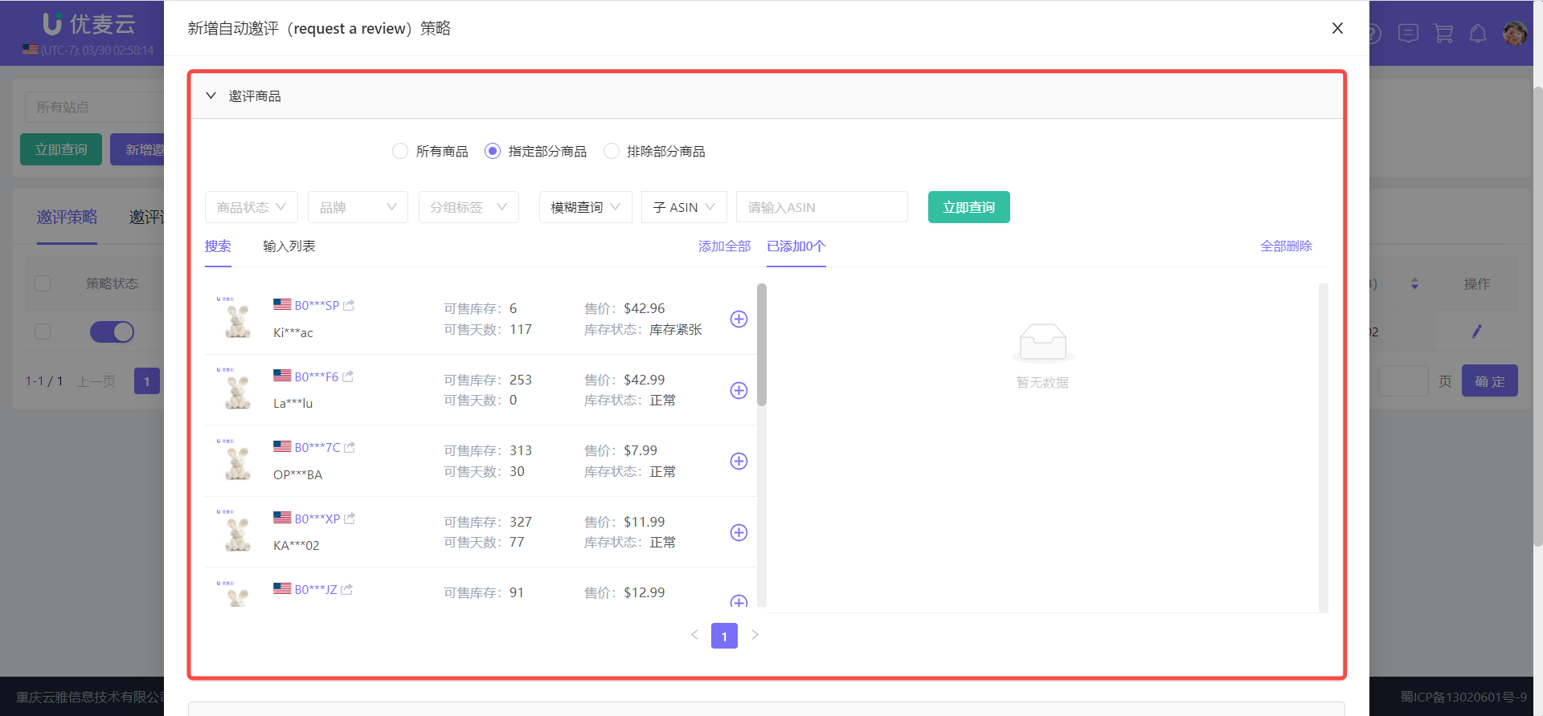Go to next page in product pagination
This screenshot has width=1543, height=716.
click(x=755, y=635)
